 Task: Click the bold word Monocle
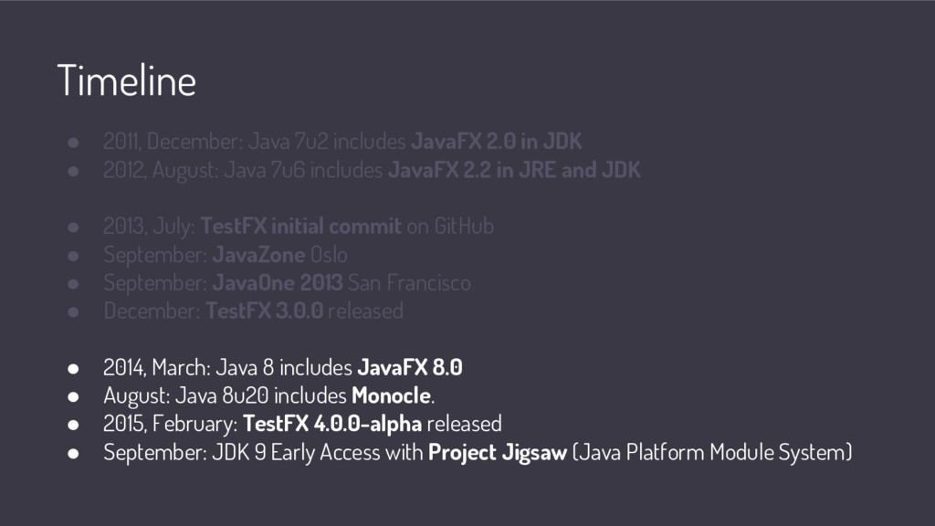pyautogui.click(x=391, y=395)
